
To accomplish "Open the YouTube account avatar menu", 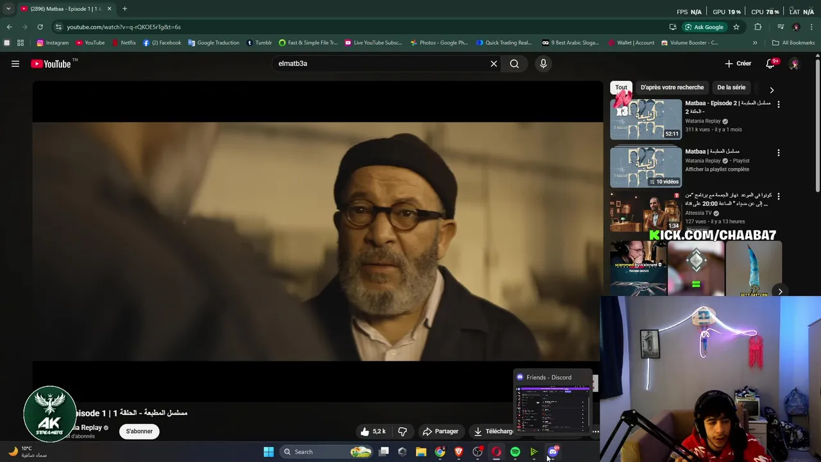I will pyautogui.click(x=794, y=64).
